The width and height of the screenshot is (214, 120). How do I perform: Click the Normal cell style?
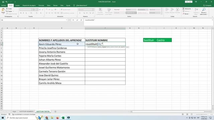(x=119, y=10)
